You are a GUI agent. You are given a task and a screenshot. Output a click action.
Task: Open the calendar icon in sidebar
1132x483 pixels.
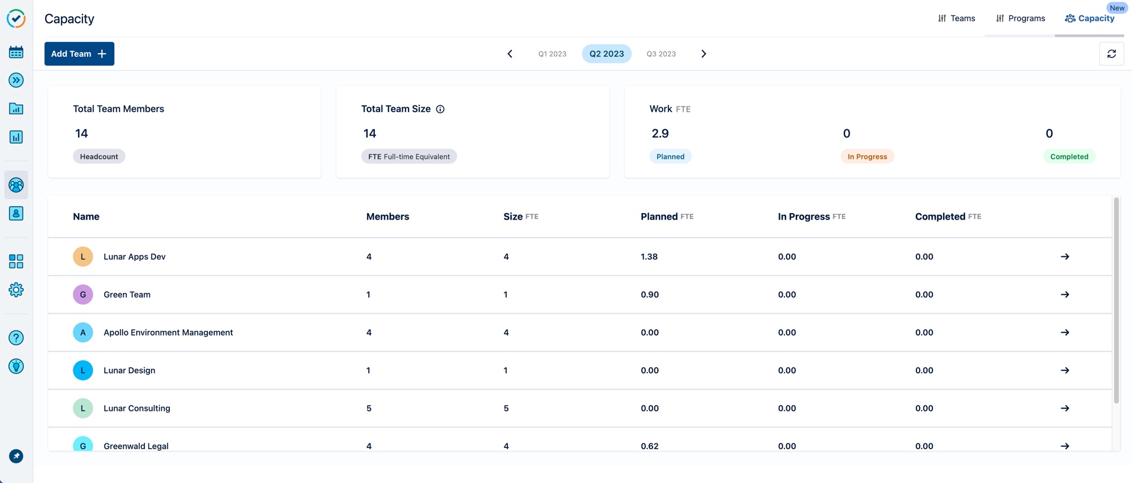point(16,52)
